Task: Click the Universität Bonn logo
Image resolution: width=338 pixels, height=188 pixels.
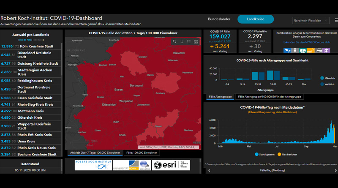Action: (132, 165)
